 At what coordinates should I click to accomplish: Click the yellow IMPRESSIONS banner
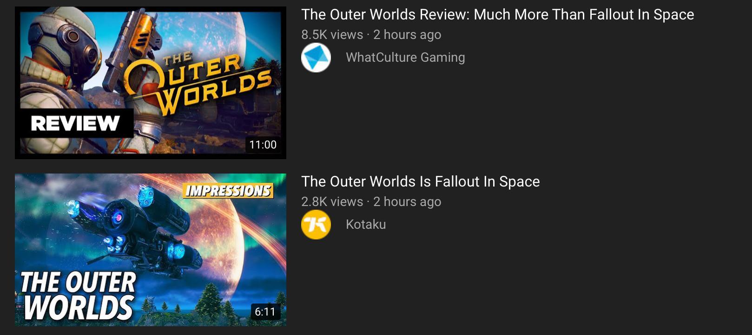click(228, 191)
